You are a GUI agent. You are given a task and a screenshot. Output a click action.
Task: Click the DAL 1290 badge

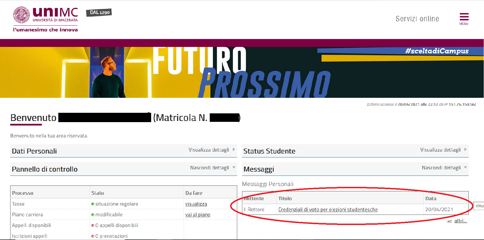pyautogui.click(x=99, y=12)
